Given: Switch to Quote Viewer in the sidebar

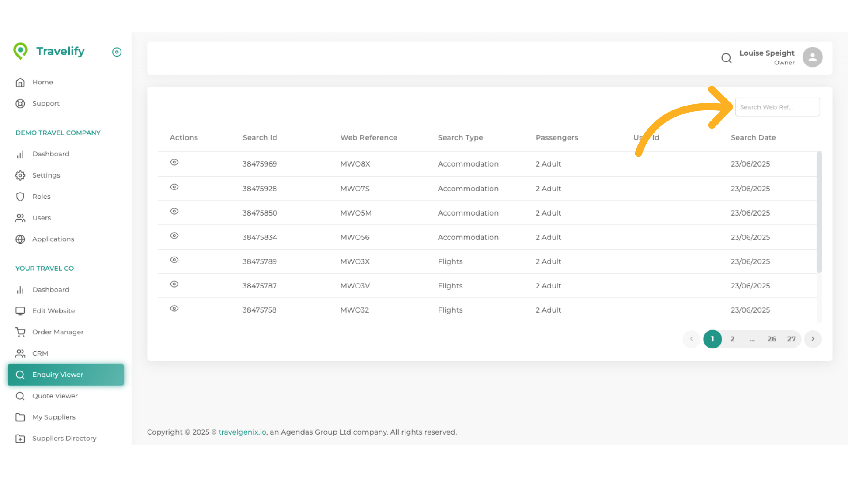Looking at the screenshot, I should [x=55, y=396].
